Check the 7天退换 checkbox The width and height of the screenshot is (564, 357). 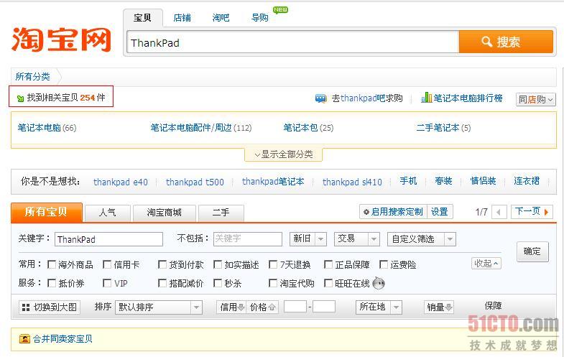273,265
